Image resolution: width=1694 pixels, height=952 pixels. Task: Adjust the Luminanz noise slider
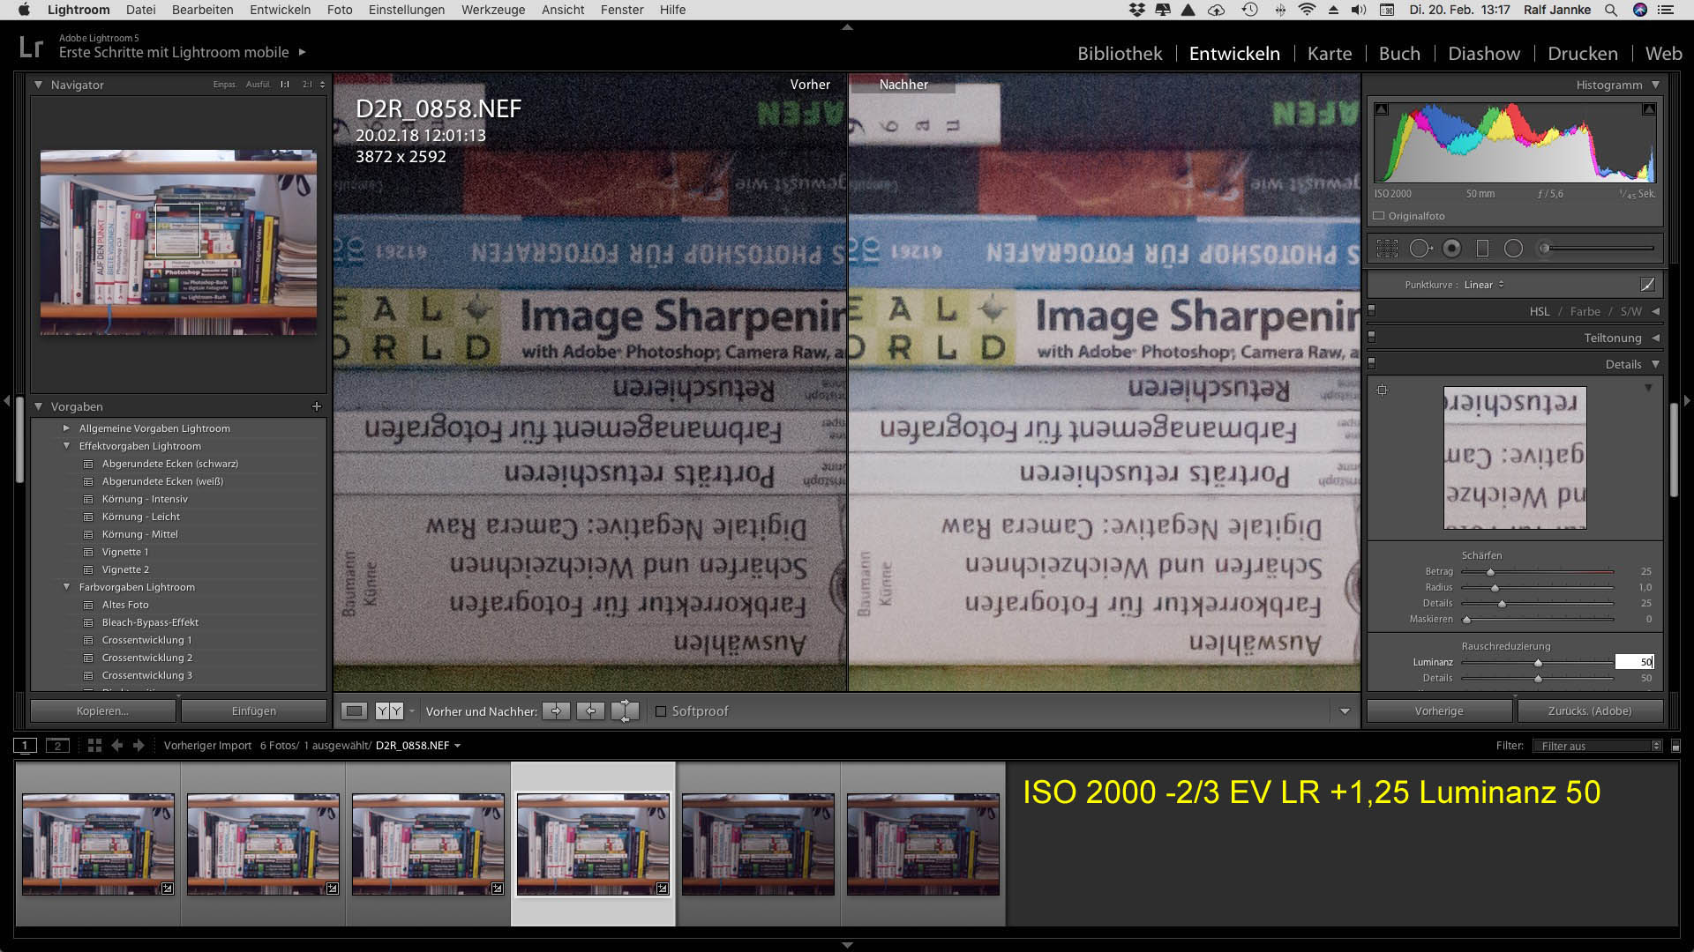pyautogui.click(x=1538, y=663)
